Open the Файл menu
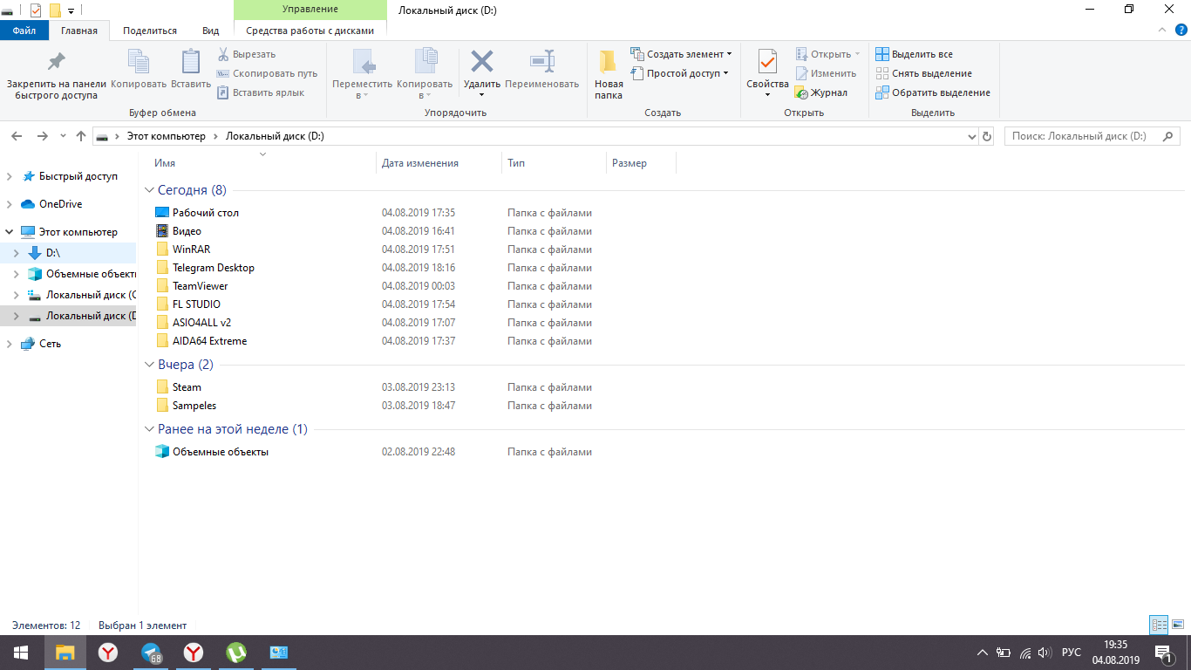 click(24, 31)
